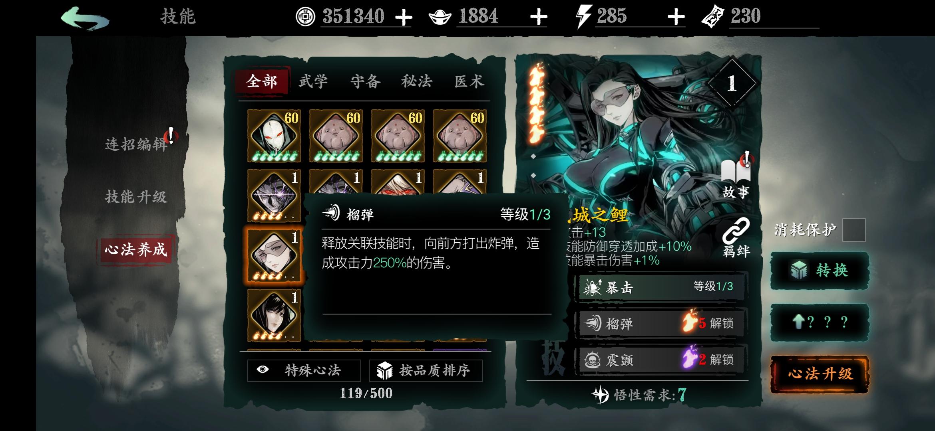Open 连招编辑 combo editor menu
Image resolution: width=935 pixels, height=431 pixels.
[136, 144]
